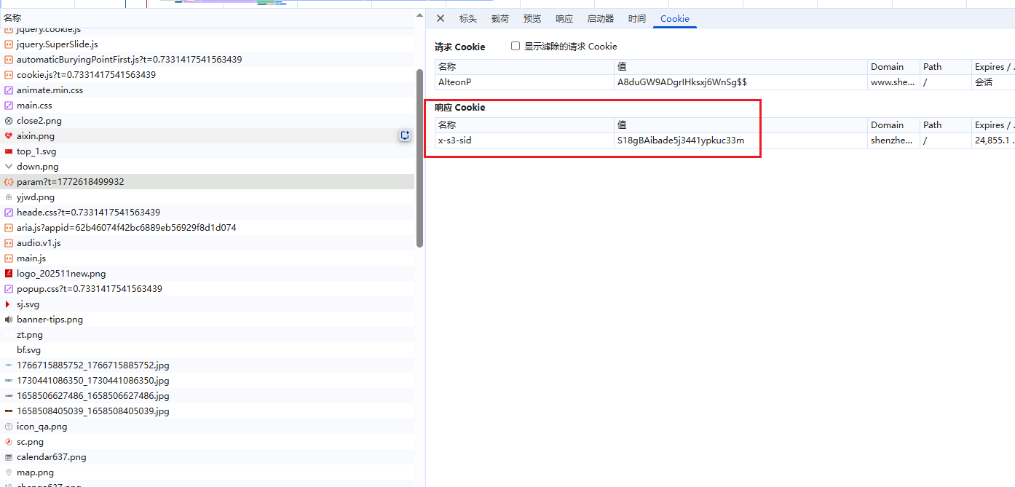Select the close2.png request
The height and width of the screenshot is (487, 1015).
coord(207,121)
